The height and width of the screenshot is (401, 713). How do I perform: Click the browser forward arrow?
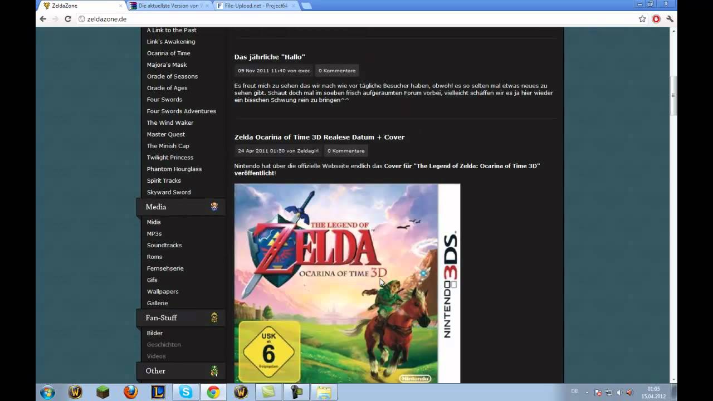pos(55,19)
